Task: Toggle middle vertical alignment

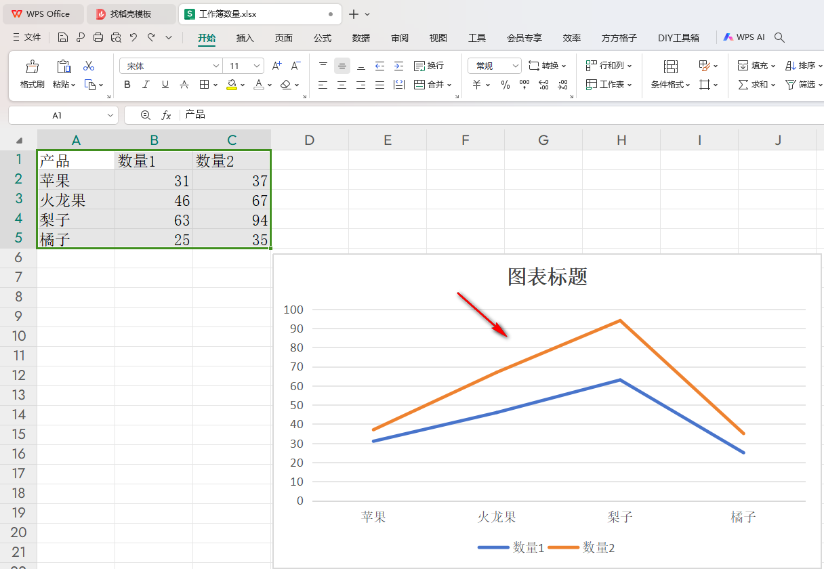Action: click(x=342, y=66)
